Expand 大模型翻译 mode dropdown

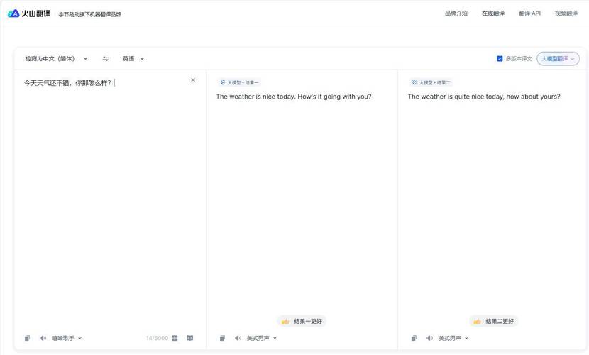click(x=558, y=59)
